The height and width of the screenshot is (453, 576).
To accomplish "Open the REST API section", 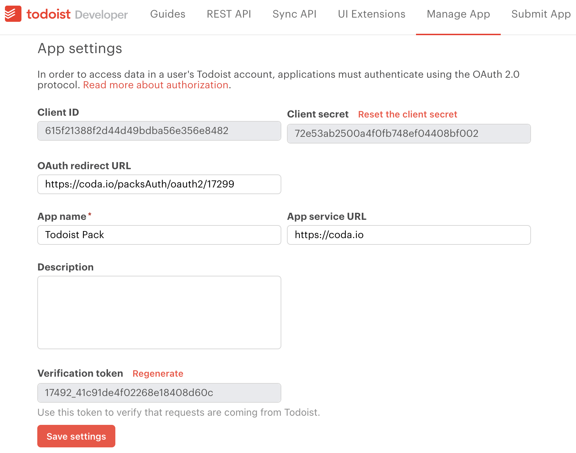I will tap(229, 14).
